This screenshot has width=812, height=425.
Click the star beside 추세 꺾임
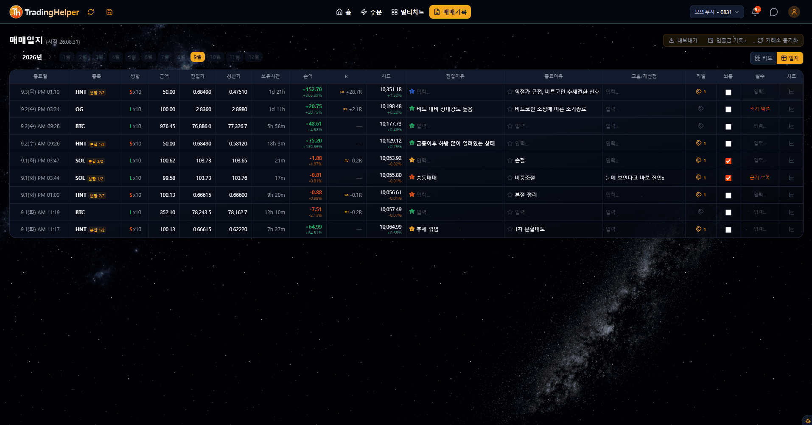pos(412,229)
